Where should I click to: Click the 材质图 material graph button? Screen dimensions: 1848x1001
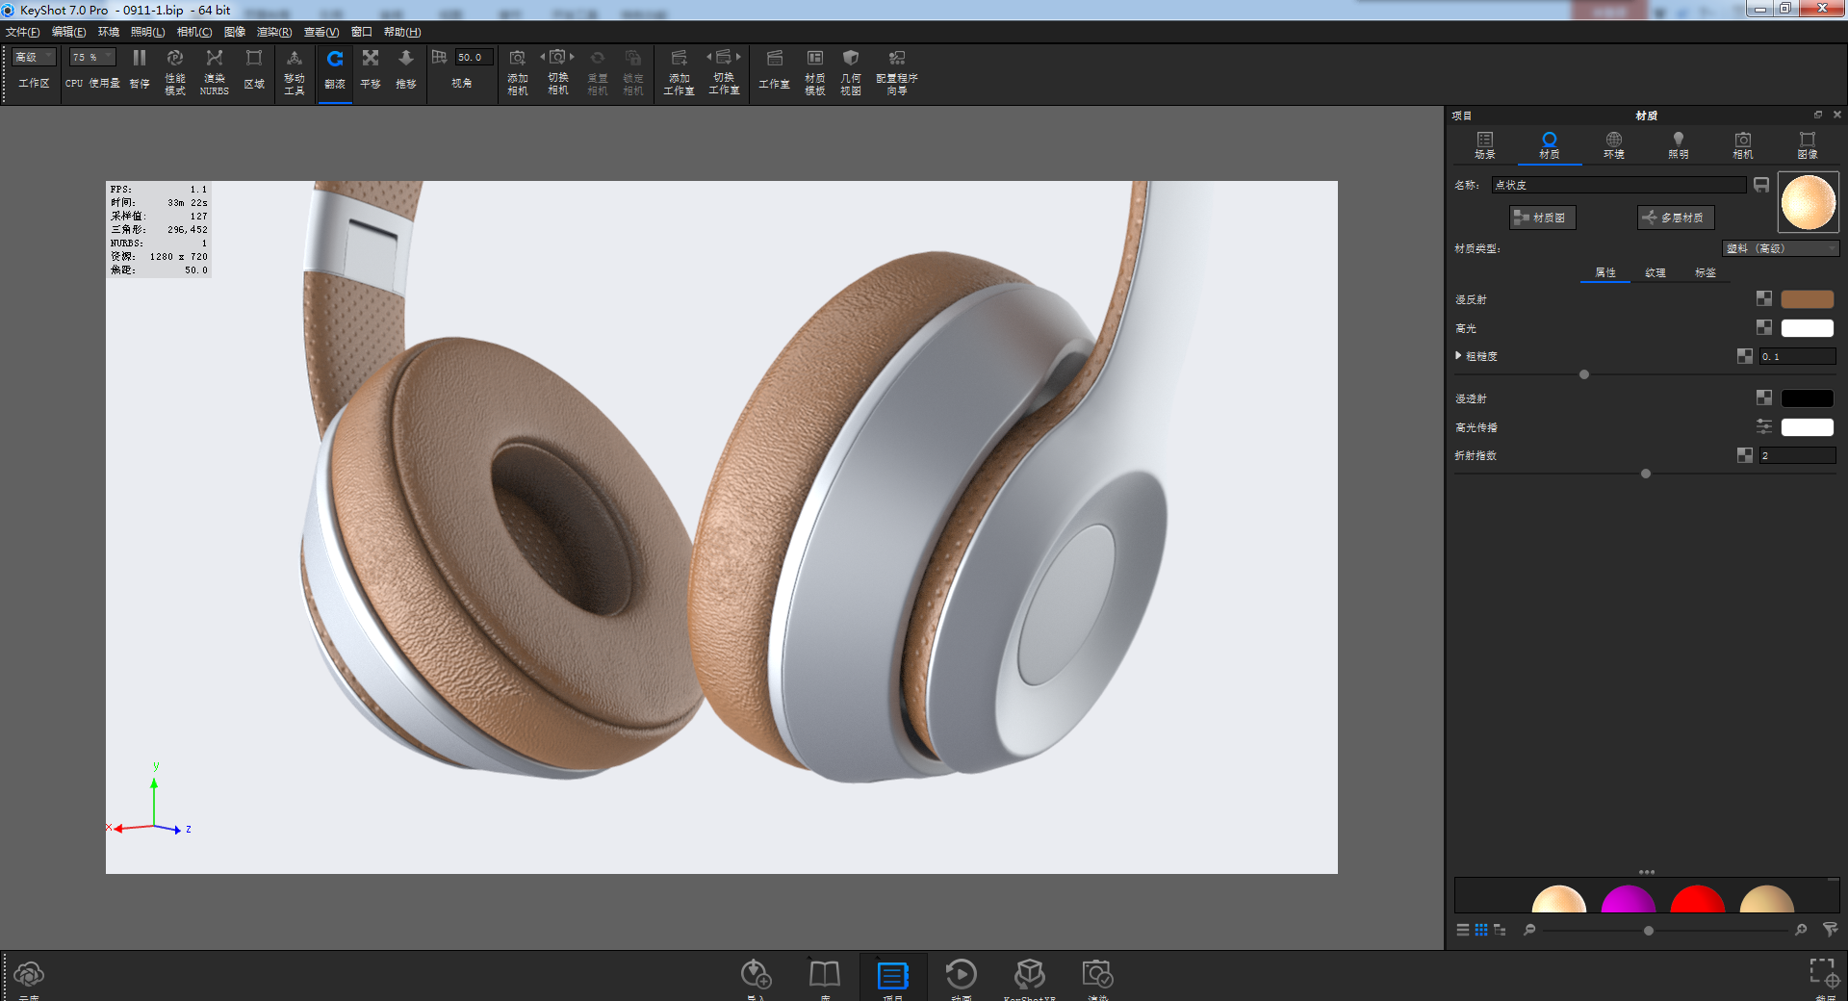pos(1542,218)
